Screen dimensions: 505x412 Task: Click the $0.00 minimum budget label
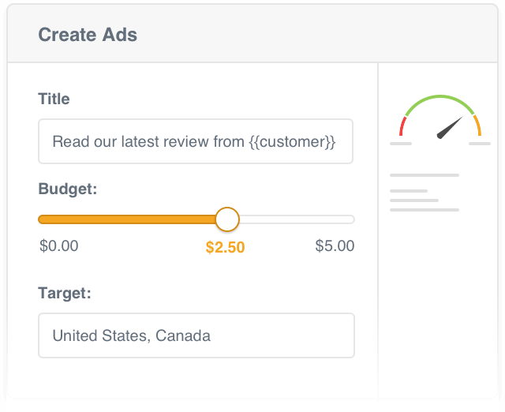(59, 246)
